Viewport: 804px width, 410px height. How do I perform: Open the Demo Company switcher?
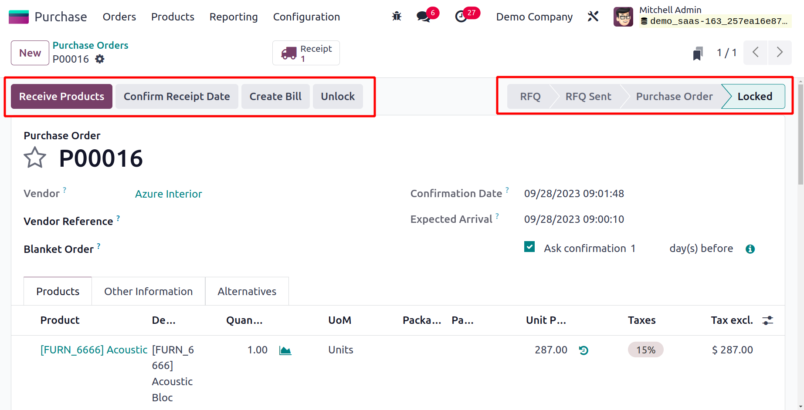click(x=534, y=17)
